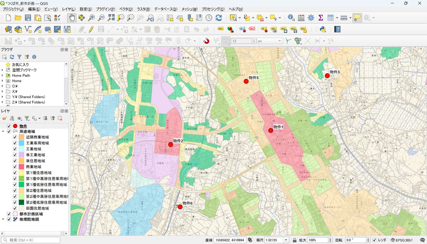427x244 pixels.
Task: Click the Statistical Summary sigma icon
Action: point(321,18)
